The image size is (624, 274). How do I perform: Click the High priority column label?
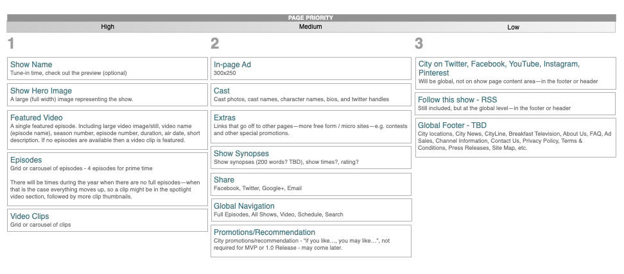pyautogui.click(x=108, y=28)
